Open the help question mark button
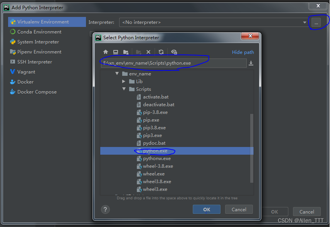Screen dimensions: 330x227 click(x=105, y=209)
